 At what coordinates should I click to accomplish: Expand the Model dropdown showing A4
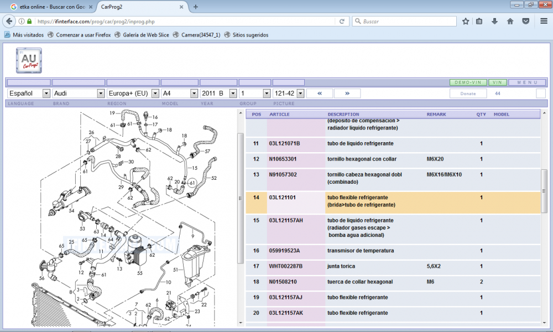[x=179, y=94]
